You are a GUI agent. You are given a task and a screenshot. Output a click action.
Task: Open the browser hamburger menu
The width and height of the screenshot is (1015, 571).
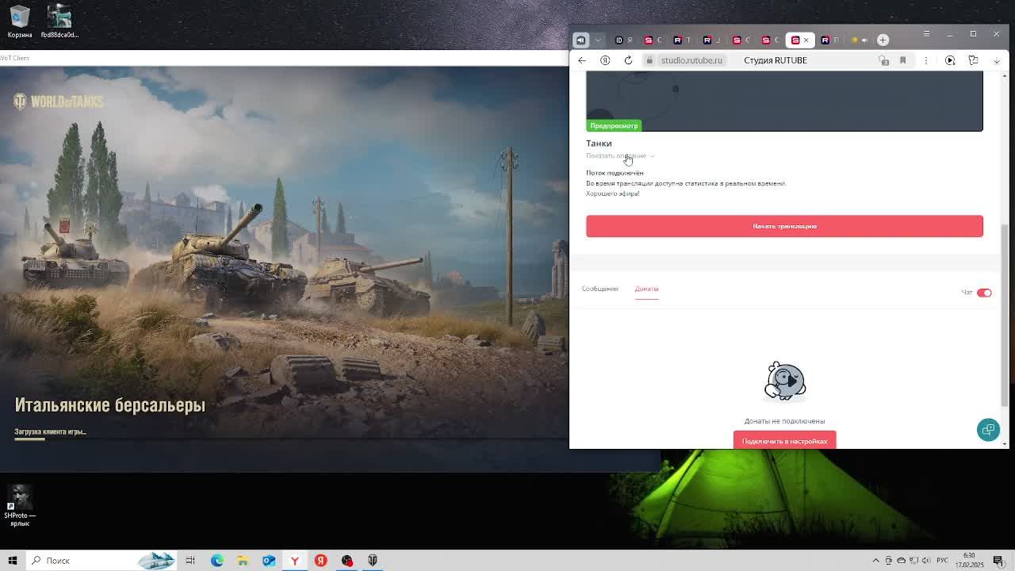pyautogui.click(x=926, y=34)
